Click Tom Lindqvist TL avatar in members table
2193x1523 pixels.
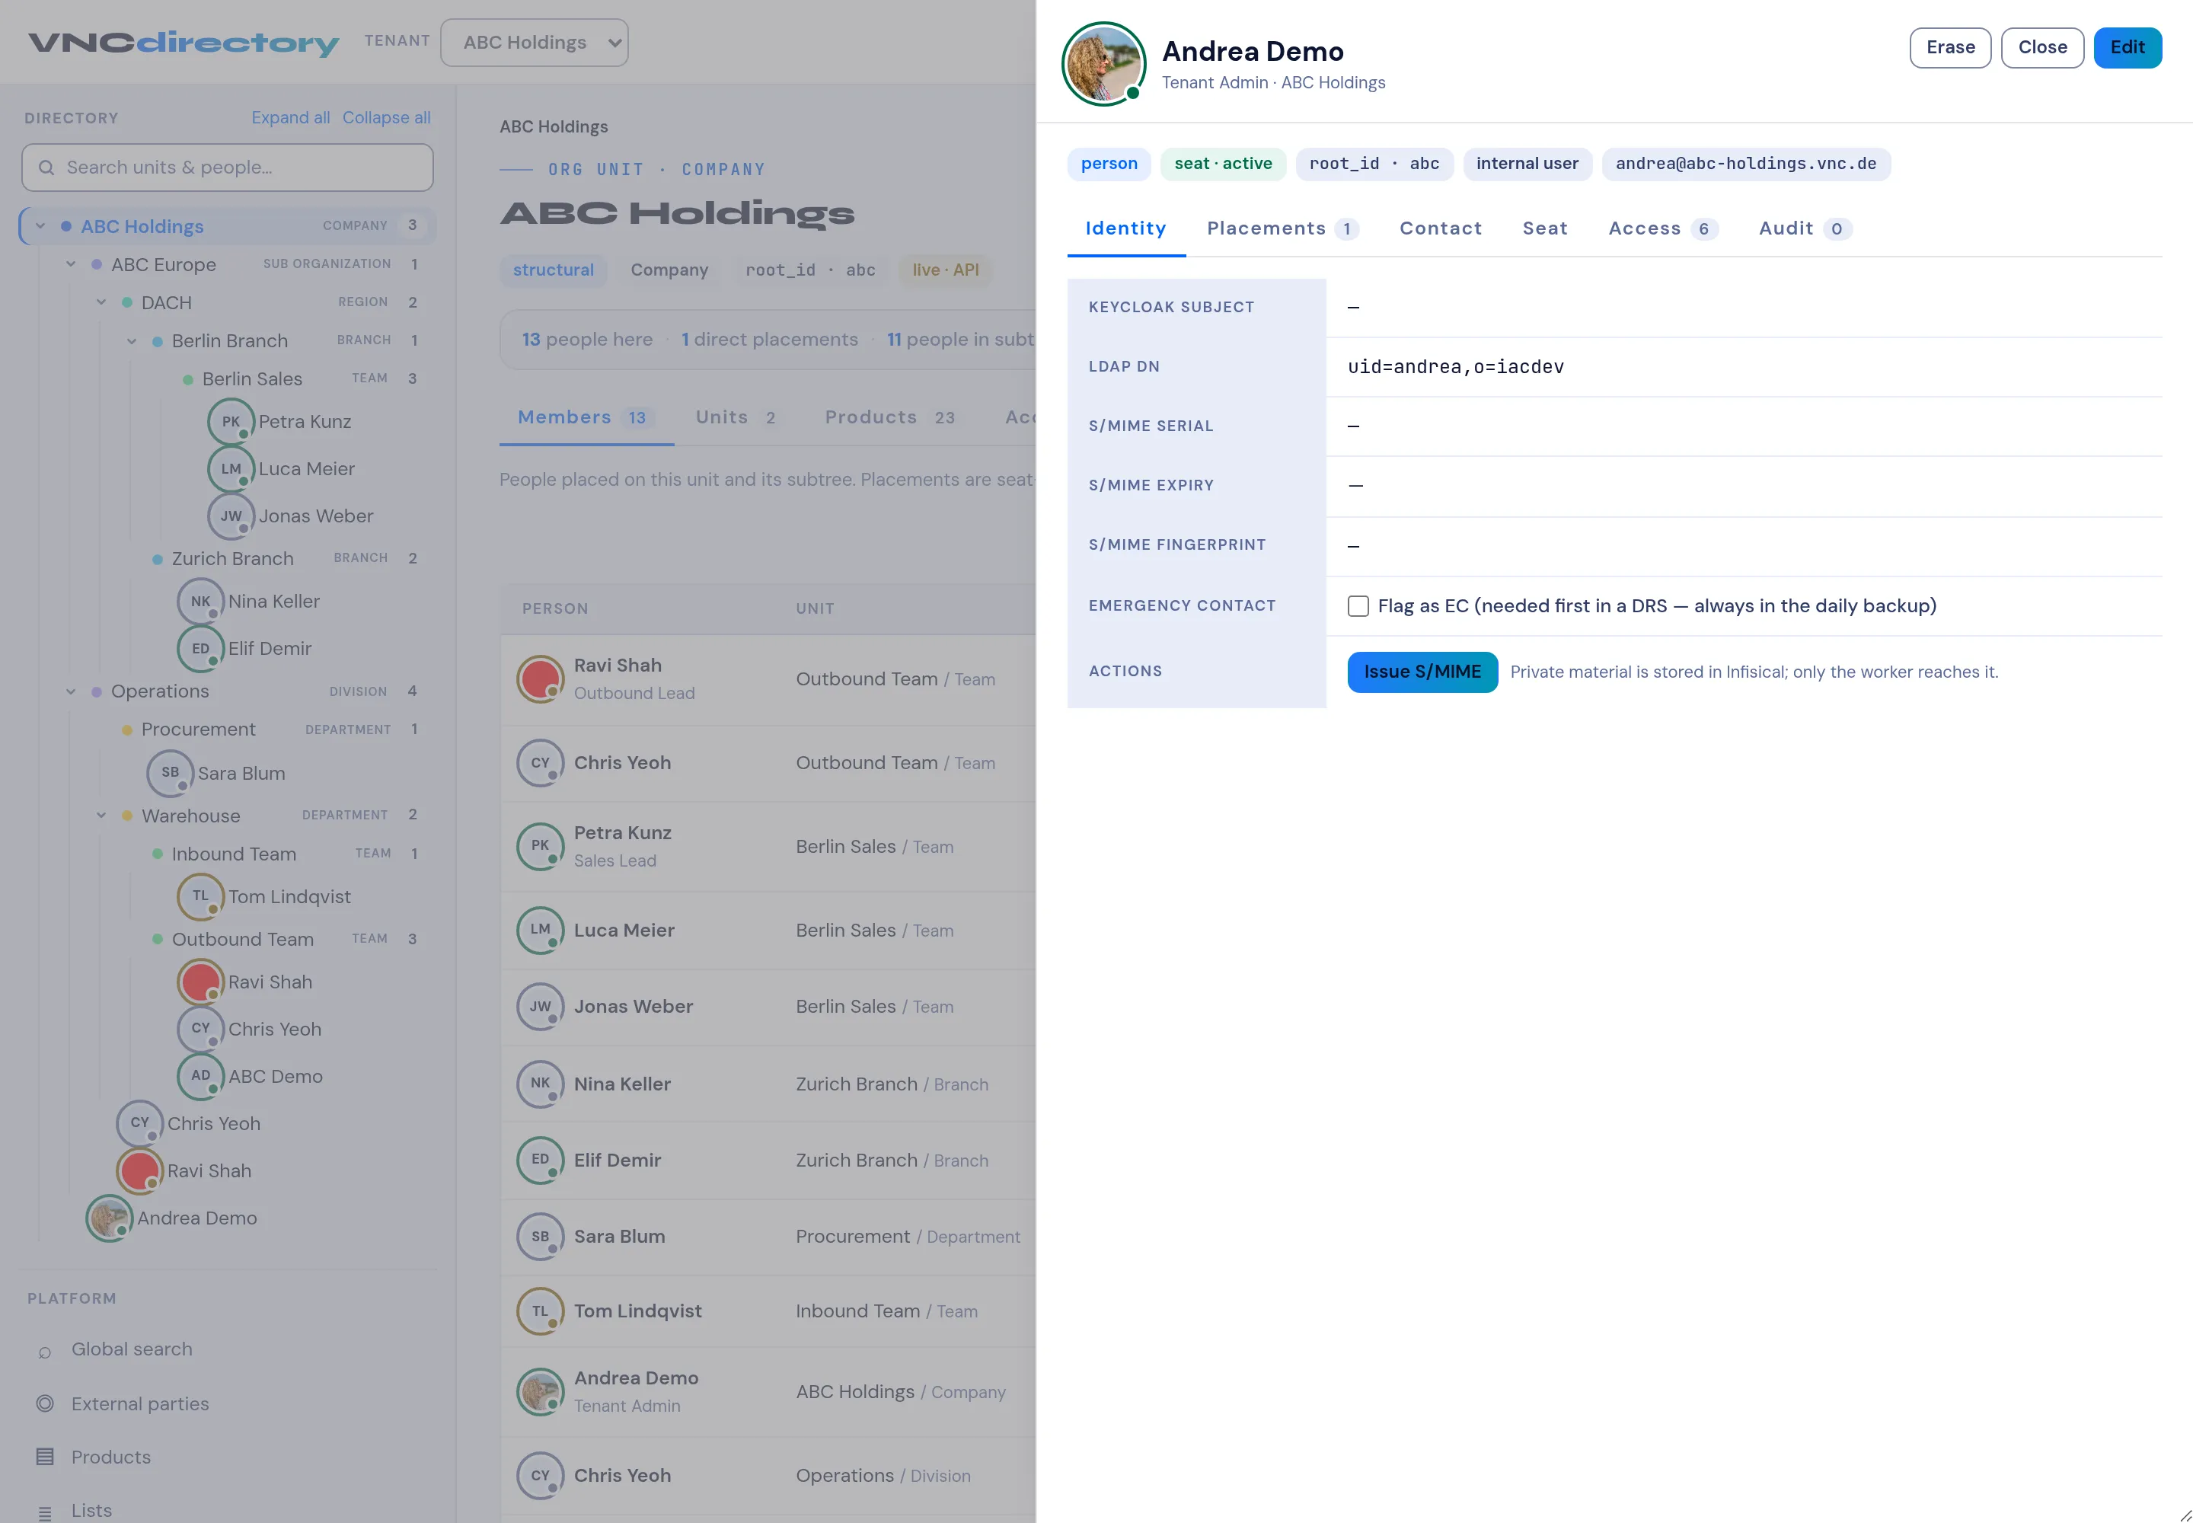pos(540,1311)
